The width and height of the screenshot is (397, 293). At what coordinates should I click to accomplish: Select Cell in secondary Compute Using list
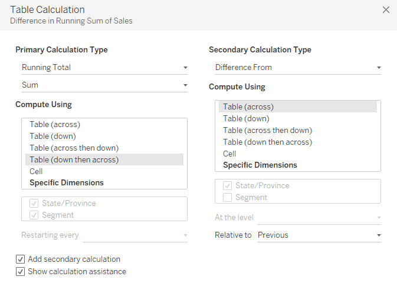pos(229,154)
